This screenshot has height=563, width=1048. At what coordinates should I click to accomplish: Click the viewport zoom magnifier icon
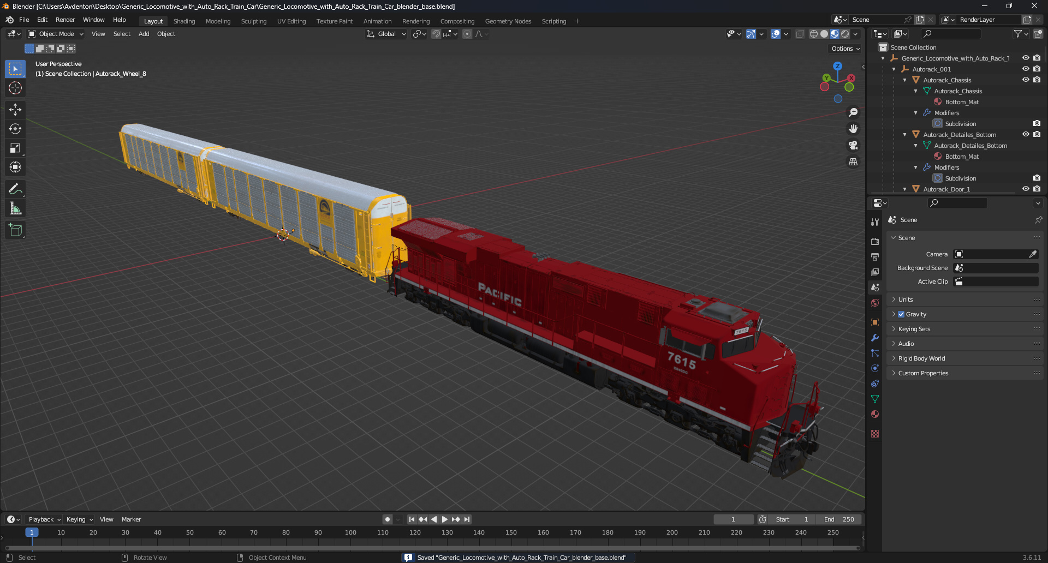853,112
